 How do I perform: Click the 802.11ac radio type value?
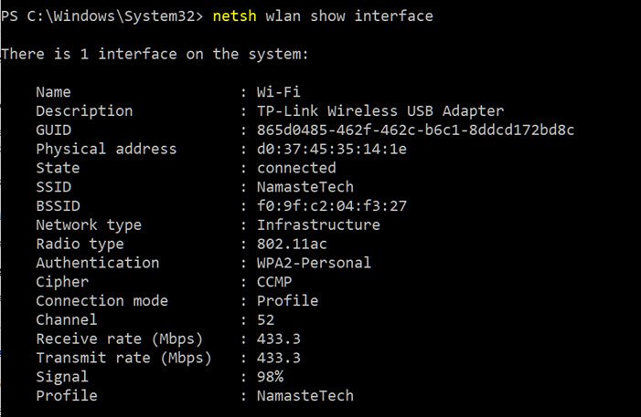tap(291, 244)
